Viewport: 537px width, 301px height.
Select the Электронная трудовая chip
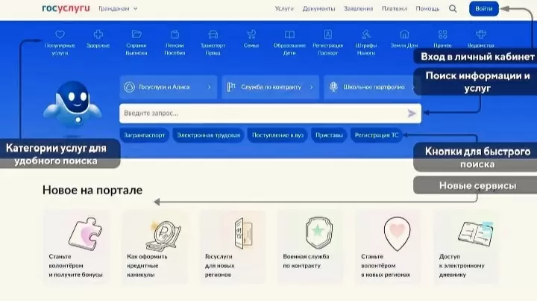tap(208, 135)
